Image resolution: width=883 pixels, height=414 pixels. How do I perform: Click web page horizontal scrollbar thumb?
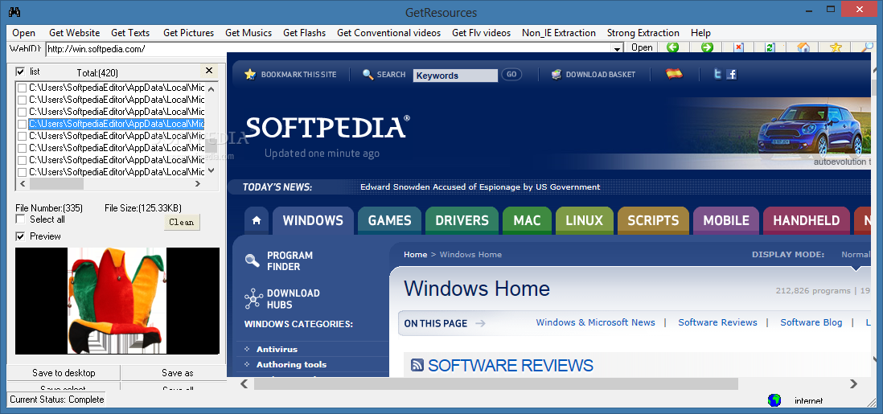pyautogui.click(x=495, y=383)
